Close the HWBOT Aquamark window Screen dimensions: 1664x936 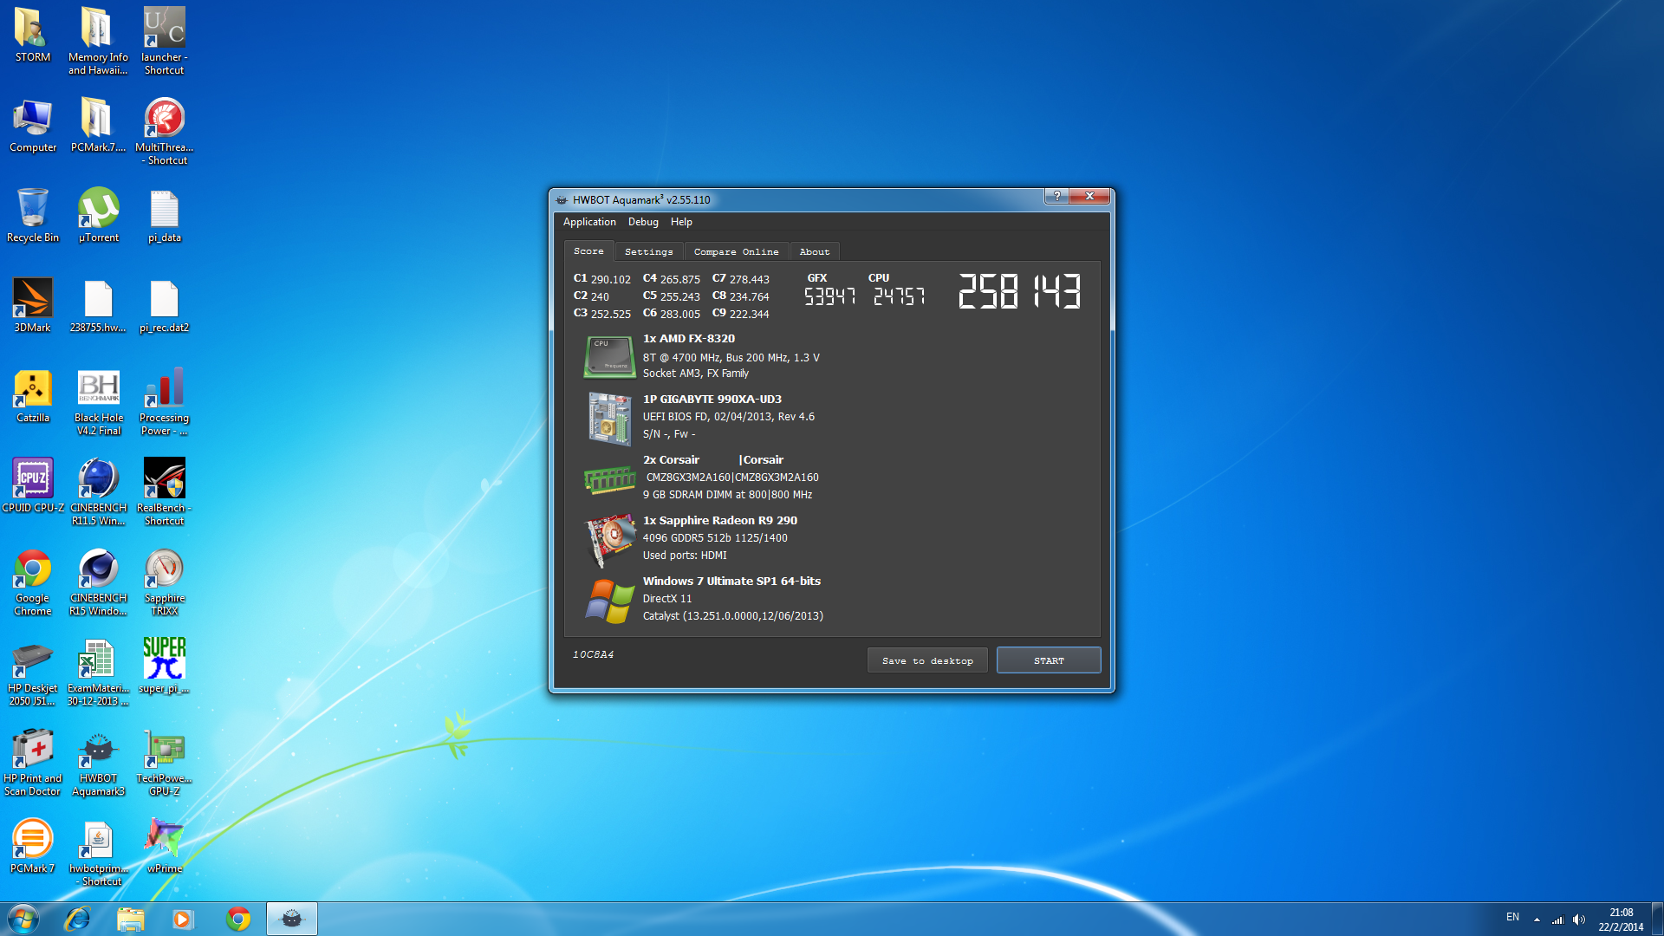pyautogui.click(x=1089, y=196)
